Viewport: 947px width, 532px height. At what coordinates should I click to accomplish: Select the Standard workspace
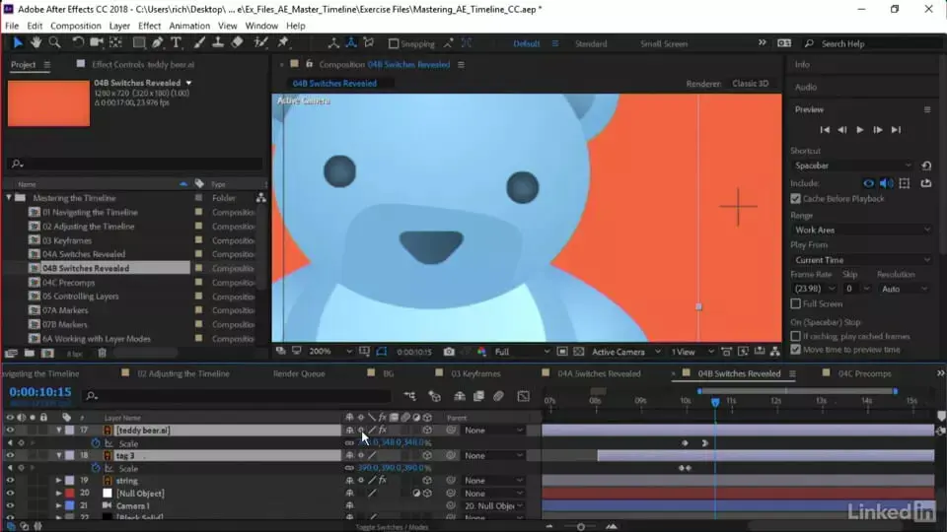pos(591,43)
